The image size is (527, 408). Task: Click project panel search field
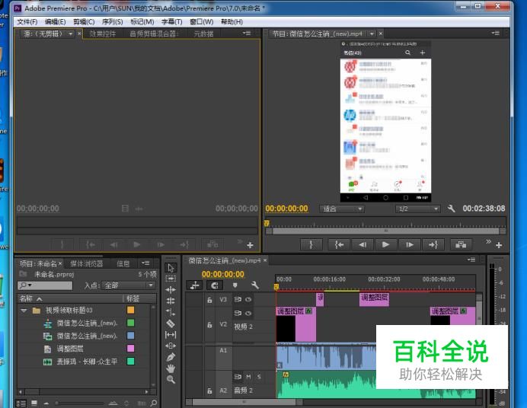[45, 285]
